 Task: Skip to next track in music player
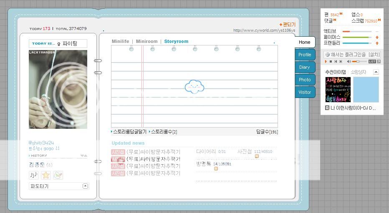click(x=341, y=62)
